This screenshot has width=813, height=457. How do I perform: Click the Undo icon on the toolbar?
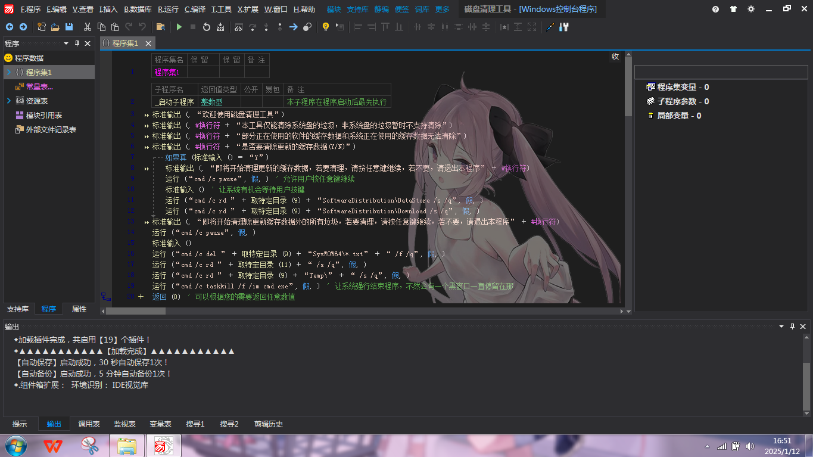pyautogui.click(x=141, y=27)
